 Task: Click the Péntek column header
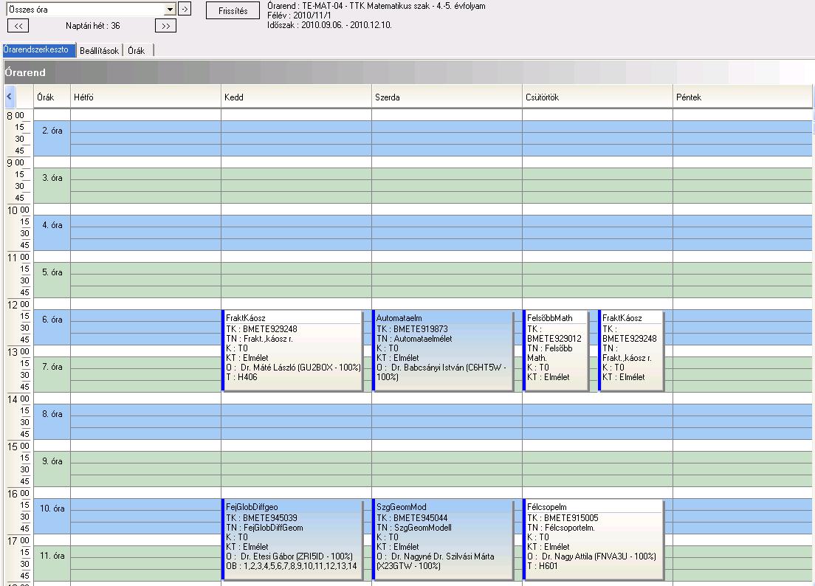[x=742, y=97]
